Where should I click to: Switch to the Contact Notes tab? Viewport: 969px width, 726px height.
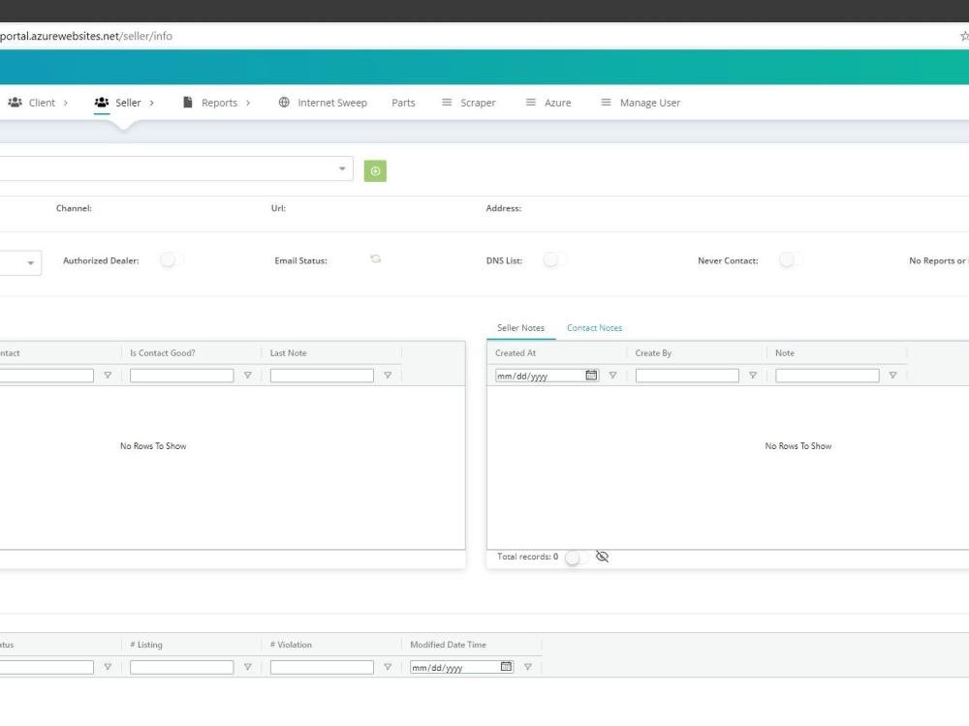[x=594, y=327]
